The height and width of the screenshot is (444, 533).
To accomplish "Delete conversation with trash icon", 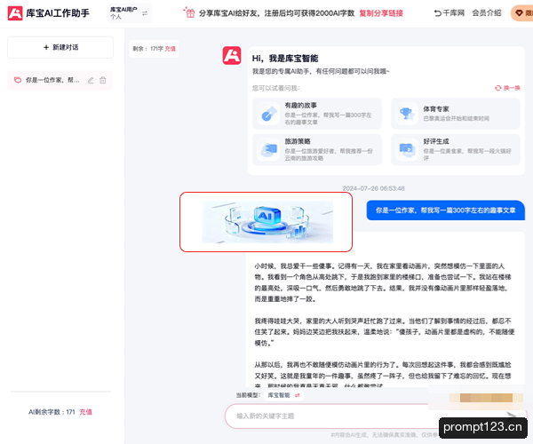I will click(x=103, y=80).
